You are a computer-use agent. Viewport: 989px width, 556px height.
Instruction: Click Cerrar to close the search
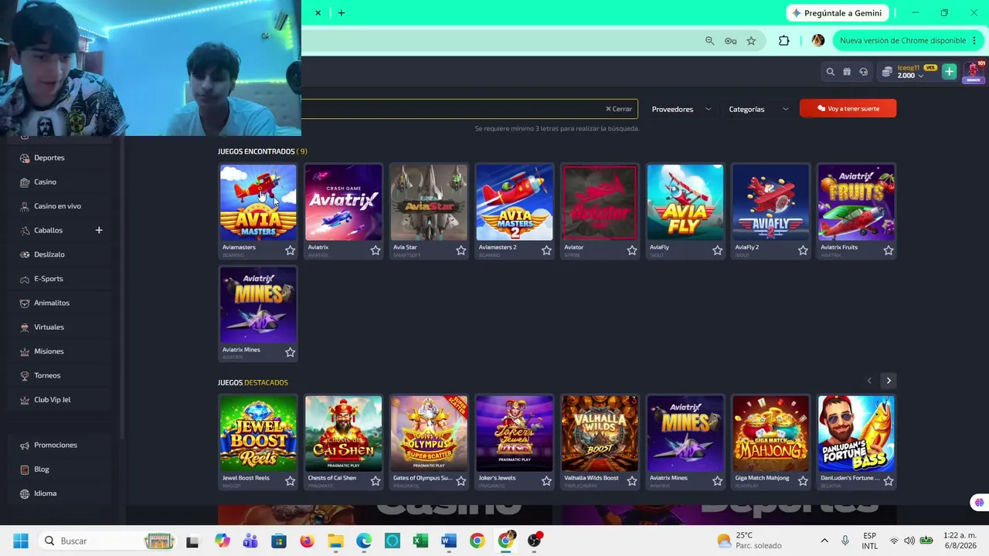tap(619, 109)
